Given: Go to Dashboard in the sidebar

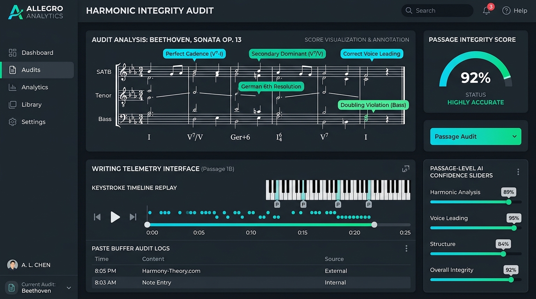Looking at the screenshot, I should 37,53.
